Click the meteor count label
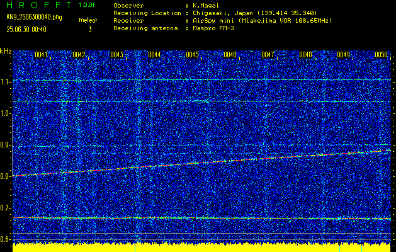 (88, 20)
